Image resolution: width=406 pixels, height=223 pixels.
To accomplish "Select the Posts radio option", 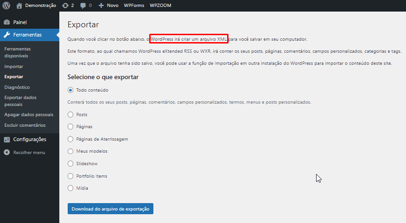I will 70,114.
